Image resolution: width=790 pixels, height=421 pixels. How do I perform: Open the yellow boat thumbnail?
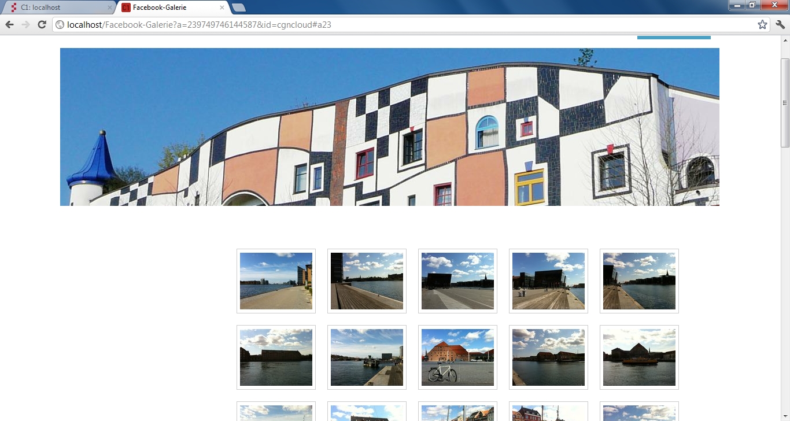pyautogui.click(x=639, y=357)
